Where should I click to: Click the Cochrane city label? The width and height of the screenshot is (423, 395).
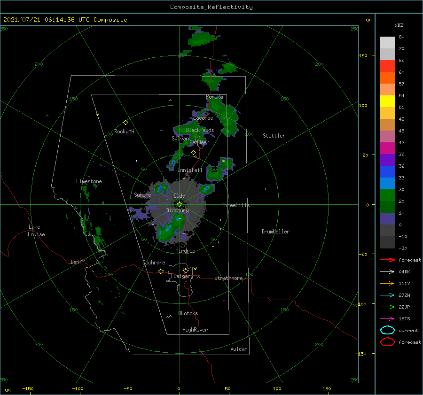(154, 263)
